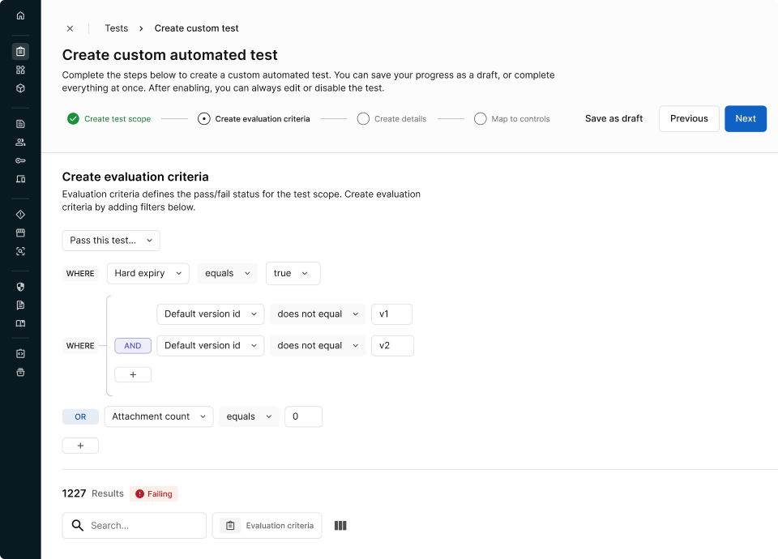The image size is (778, 559).
Task: Open the Home icon in the sidebar
Action: pos(20,15)
